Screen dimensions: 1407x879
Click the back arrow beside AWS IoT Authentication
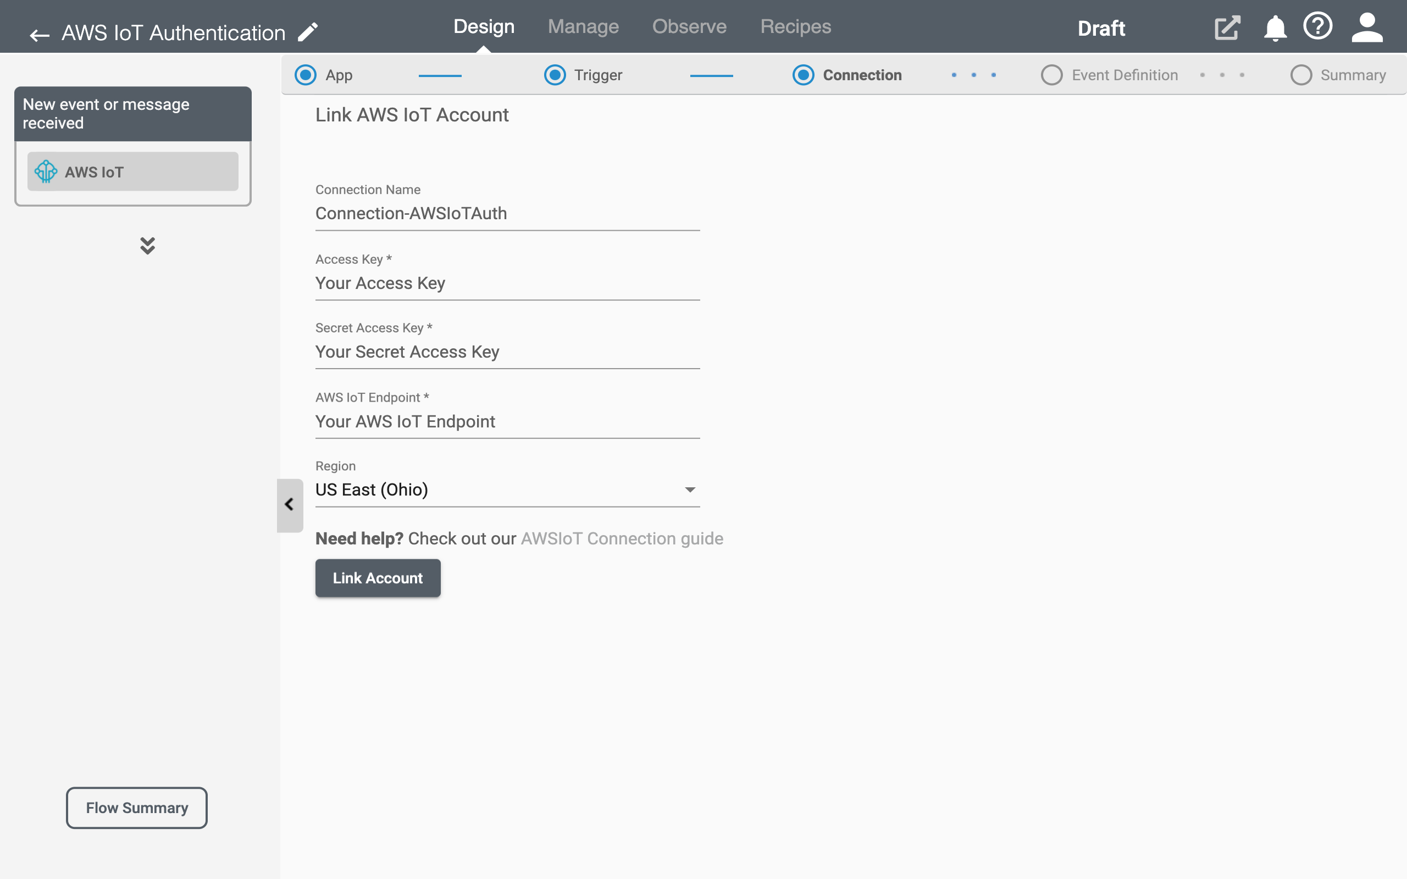[39, 35]
